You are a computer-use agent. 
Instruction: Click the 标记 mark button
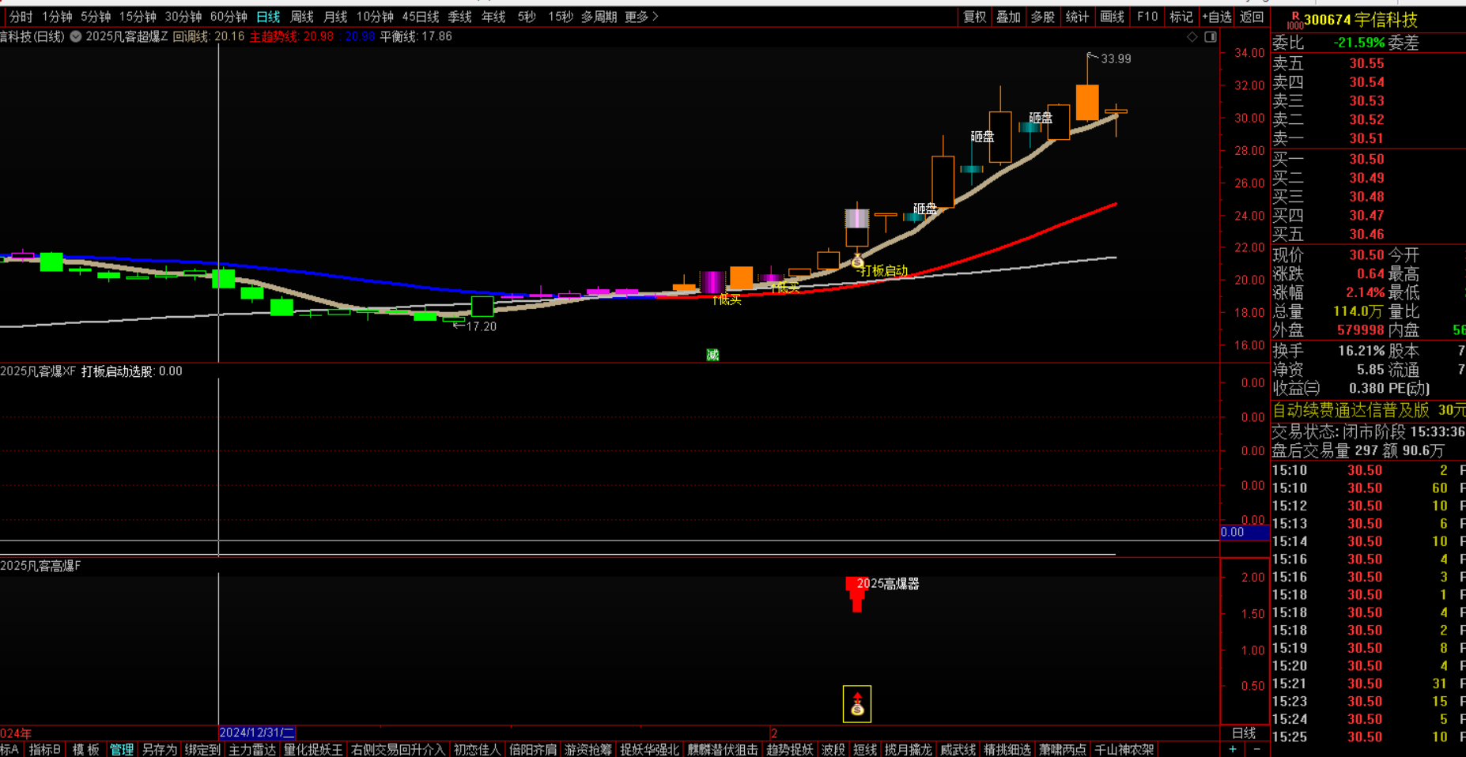pyautogui.click(x=1181, y=17)
